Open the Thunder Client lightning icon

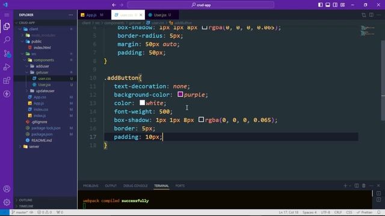pos(7,94)
